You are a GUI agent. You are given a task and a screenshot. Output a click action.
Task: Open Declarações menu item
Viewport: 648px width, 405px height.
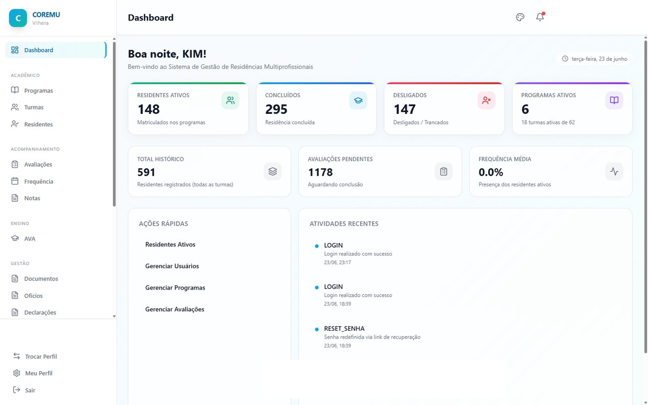click(56, 312)
